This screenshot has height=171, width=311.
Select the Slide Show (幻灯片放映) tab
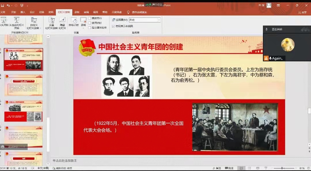point(64,12)
